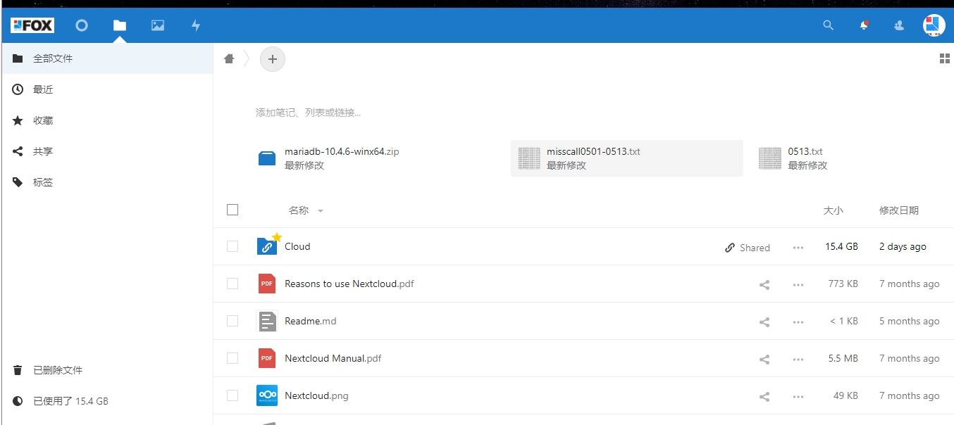Share Nextcloud Manual.pdf
This screenshot has height=425, width=954.
(x=764, y=360)
